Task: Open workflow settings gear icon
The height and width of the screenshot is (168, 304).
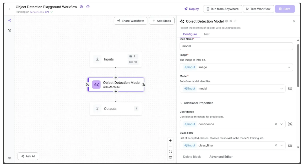Action: coord(81,7)
